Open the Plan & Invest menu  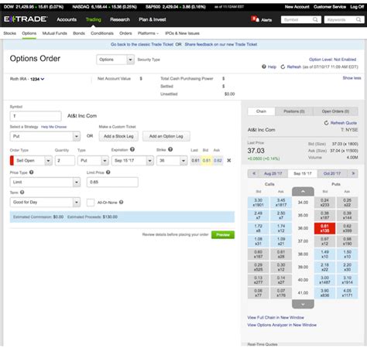pyautogui.click(x=153, y=19)
